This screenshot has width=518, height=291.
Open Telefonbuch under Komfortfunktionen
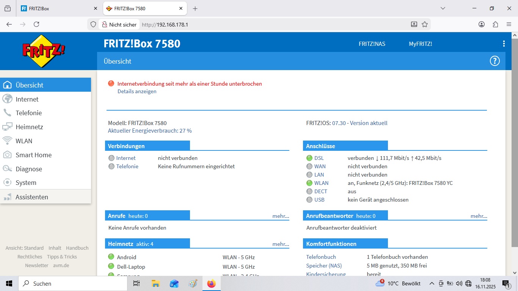[x=321, y=257]
